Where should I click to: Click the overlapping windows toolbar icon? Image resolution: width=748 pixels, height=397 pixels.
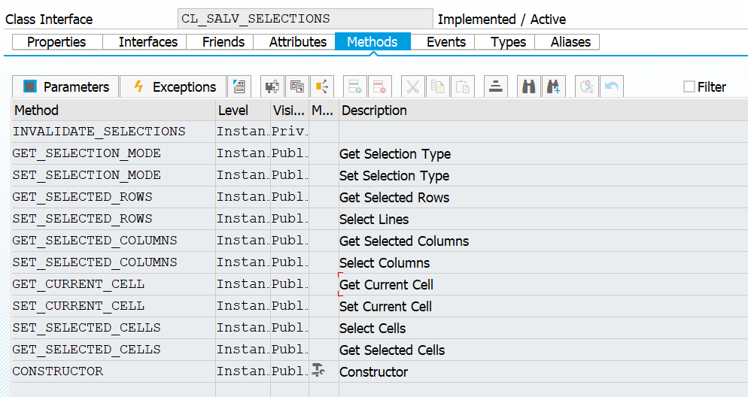pyautogui.click(x=297, y=86)
